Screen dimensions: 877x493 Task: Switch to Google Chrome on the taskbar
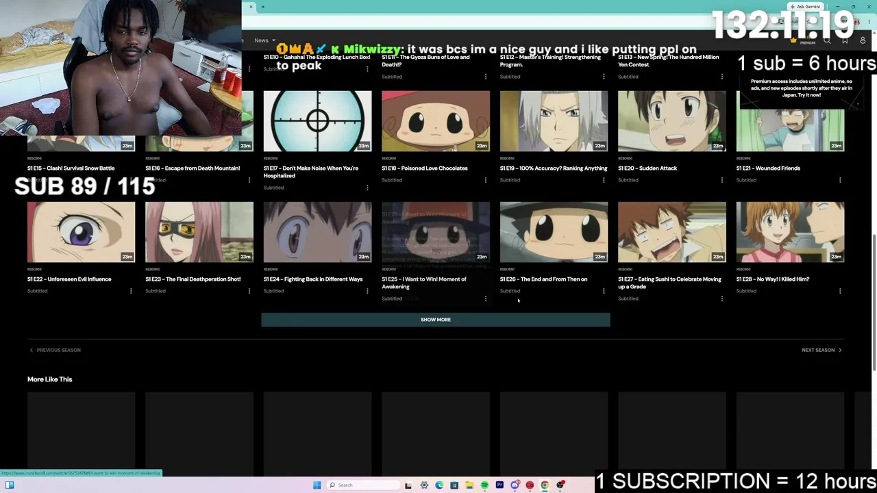pyautogui.click(x=545, y=485)
